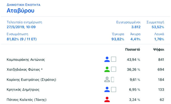
Task: Select candidate name Πότσος Καλετός (Τάκης)
Action: click(x=26, y=100)
